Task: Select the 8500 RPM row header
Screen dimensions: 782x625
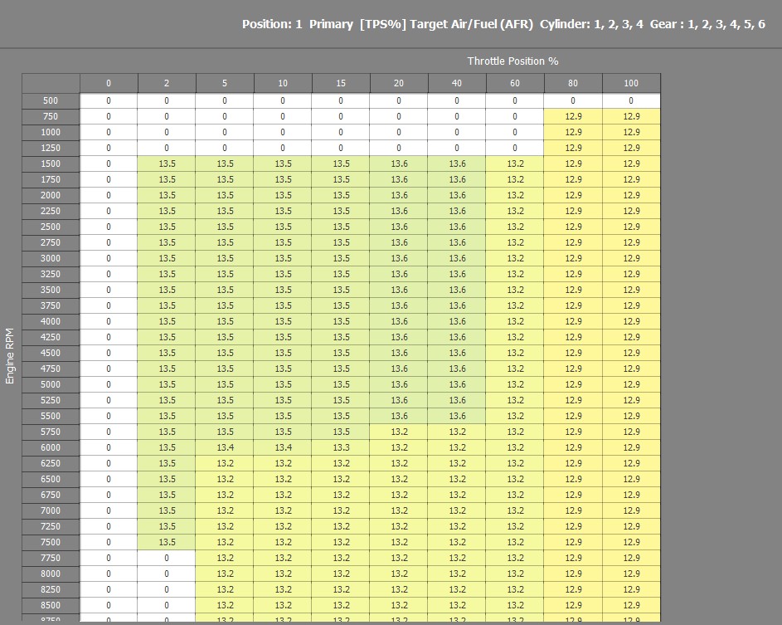Action: coord(51,605)
